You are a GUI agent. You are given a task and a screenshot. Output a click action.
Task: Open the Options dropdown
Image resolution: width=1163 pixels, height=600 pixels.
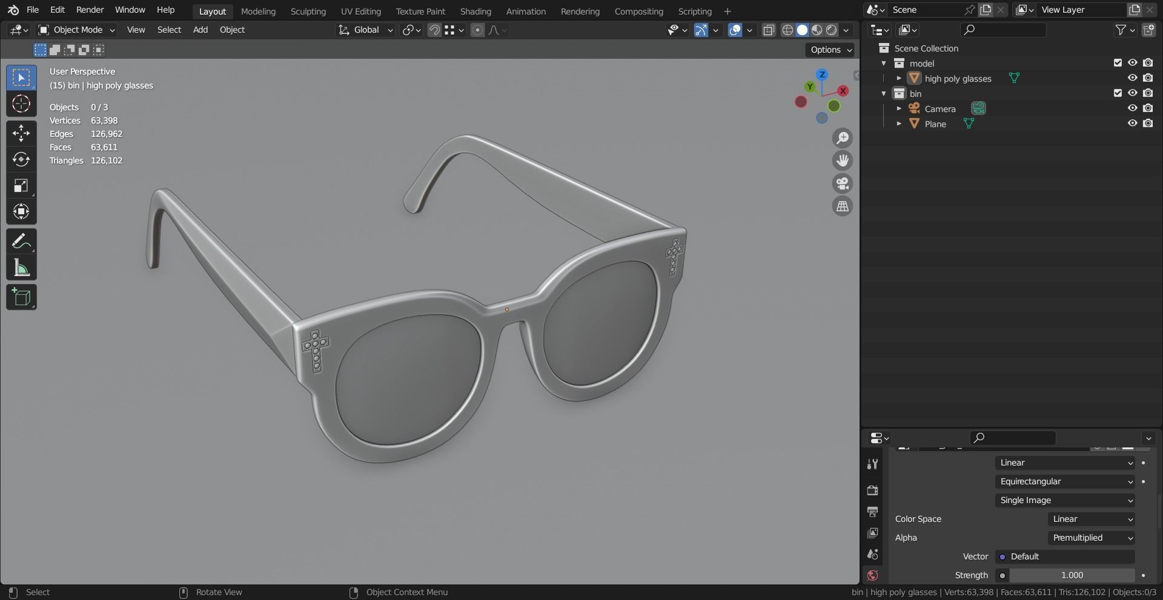pos(830,50)
